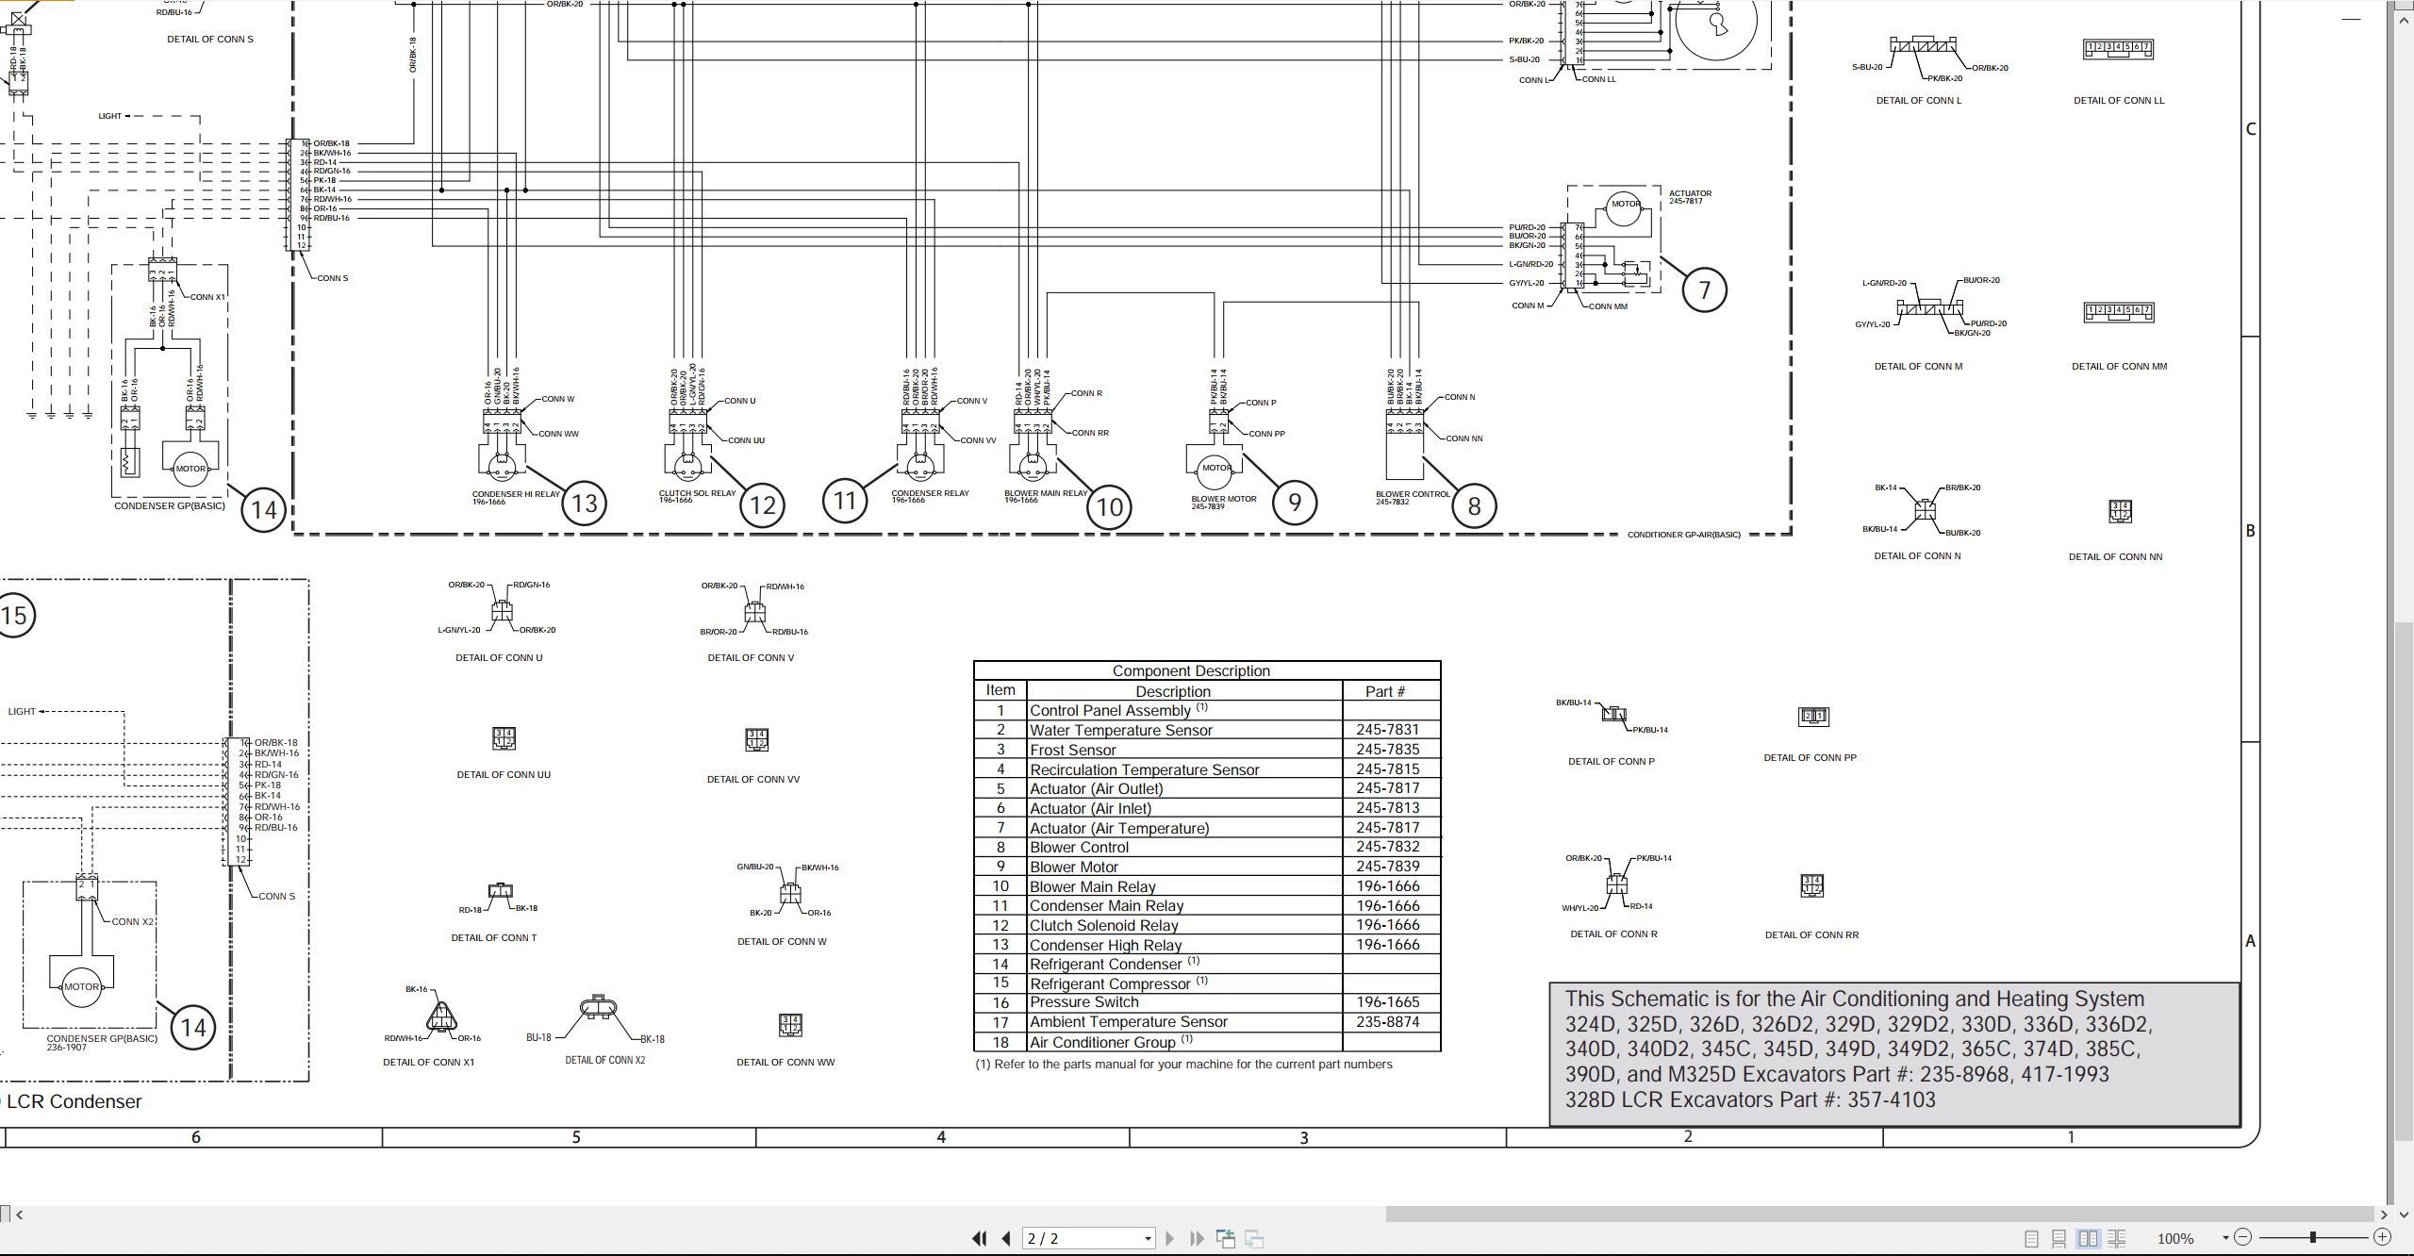Go to the next page
This screenshot has height=1256, width=2414.
[1170, 1238]
